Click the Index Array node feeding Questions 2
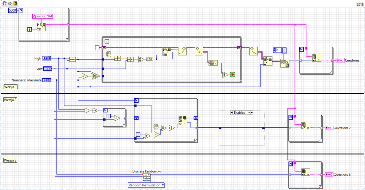The height and width of the screenshot is (190, 365). pos(306,126)
